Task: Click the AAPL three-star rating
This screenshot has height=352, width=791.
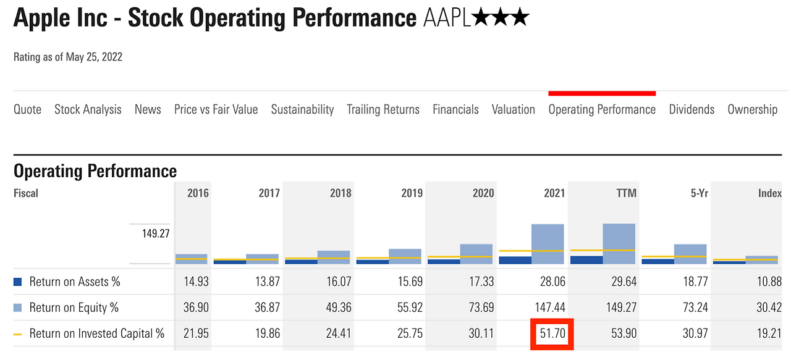Action: [500, 18]
